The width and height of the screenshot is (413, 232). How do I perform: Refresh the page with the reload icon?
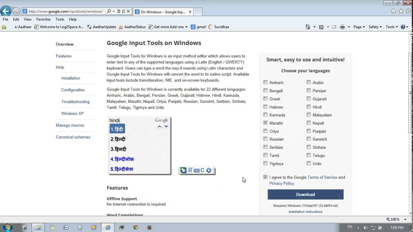tap(123, 11)
